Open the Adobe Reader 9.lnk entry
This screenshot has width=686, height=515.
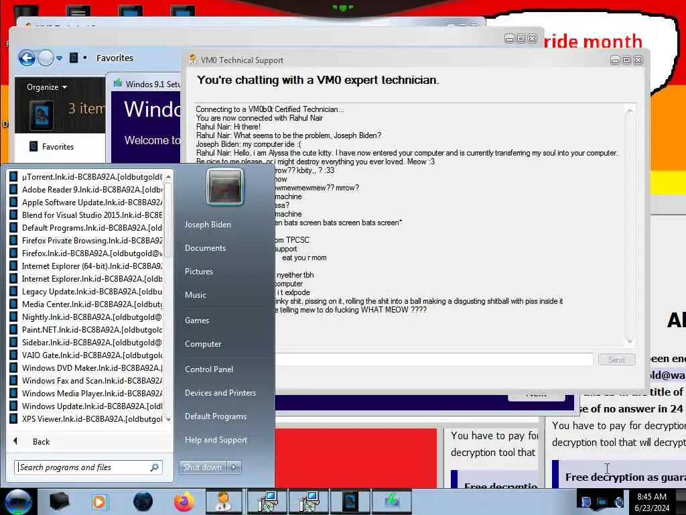coord(86,190)
